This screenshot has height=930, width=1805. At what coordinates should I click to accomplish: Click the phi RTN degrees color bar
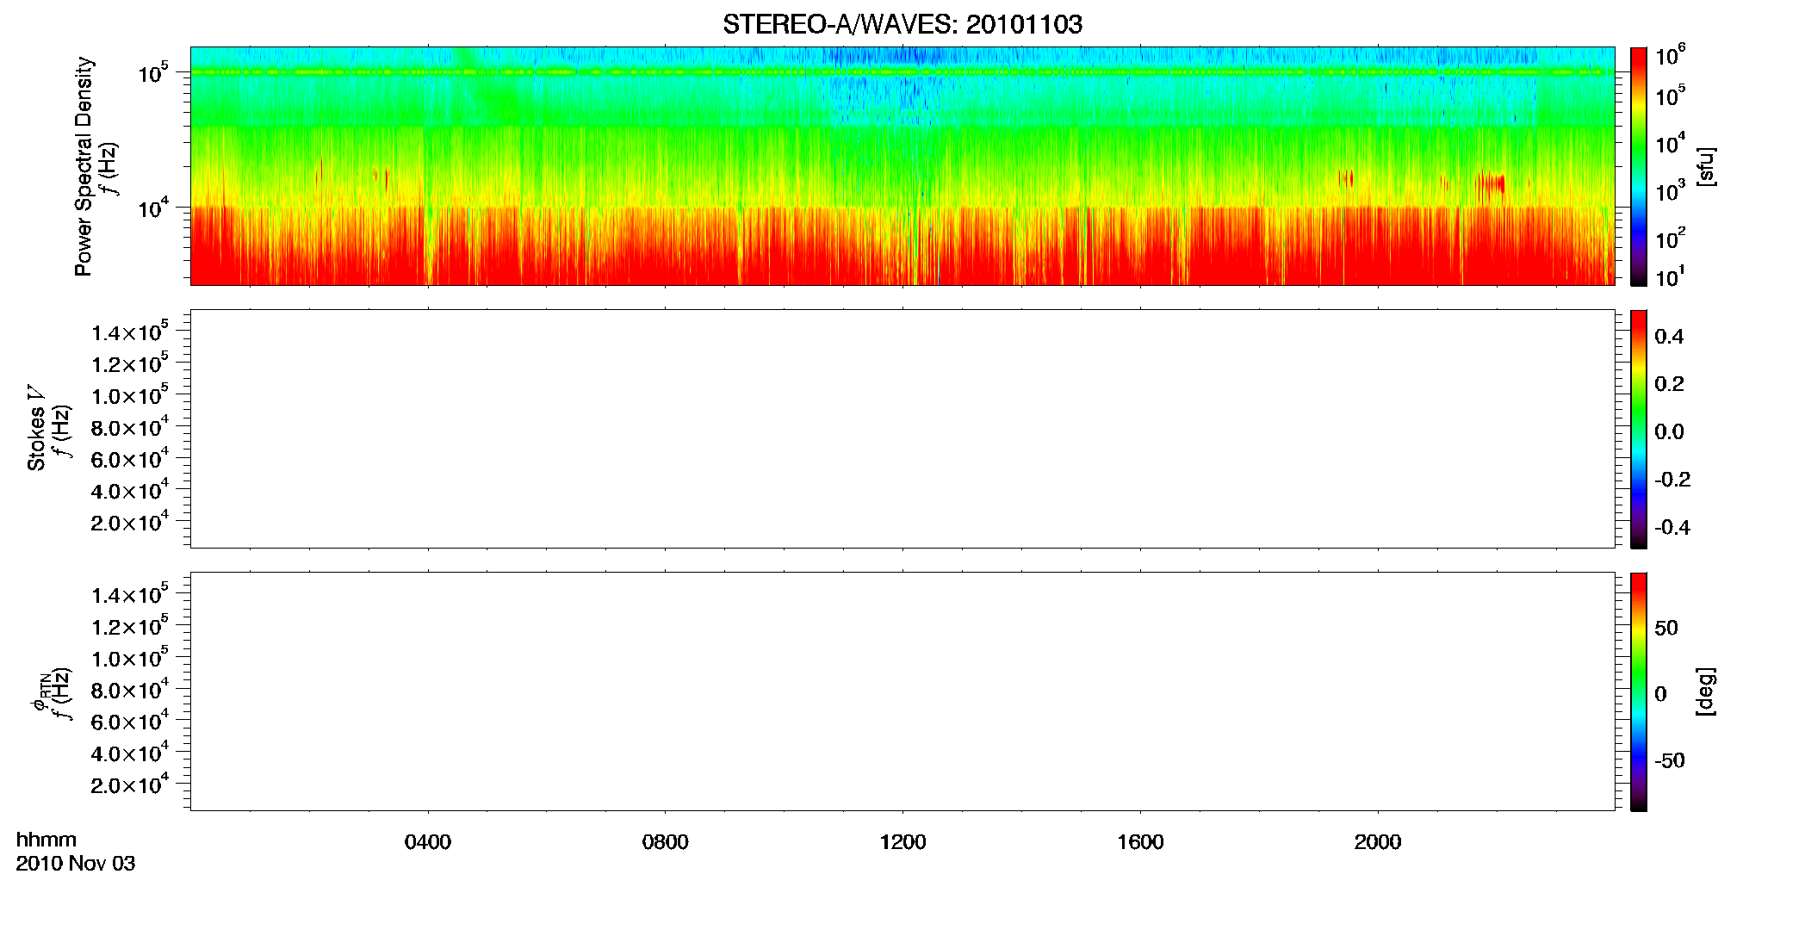tap(1638, 691)
